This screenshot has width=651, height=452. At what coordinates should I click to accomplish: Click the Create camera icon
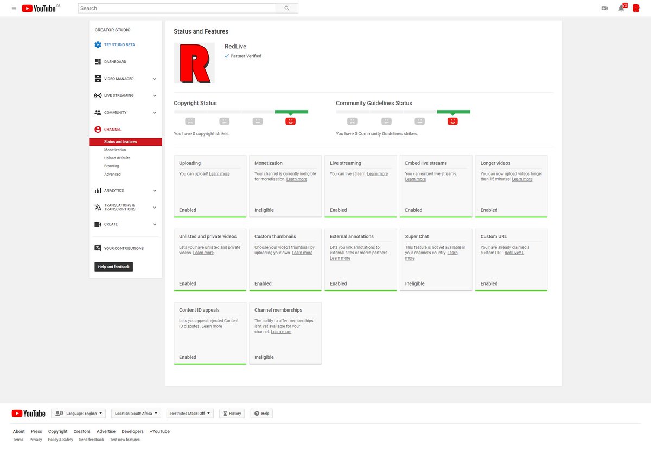[98, 224]
